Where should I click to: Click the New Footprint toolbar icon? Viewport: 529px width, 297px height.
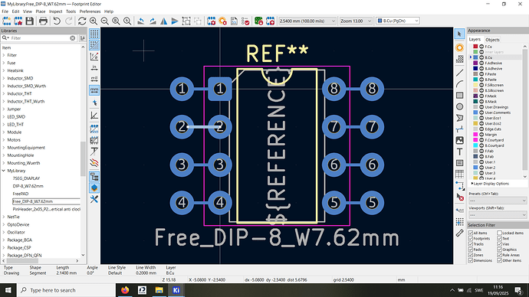point(6,21)
